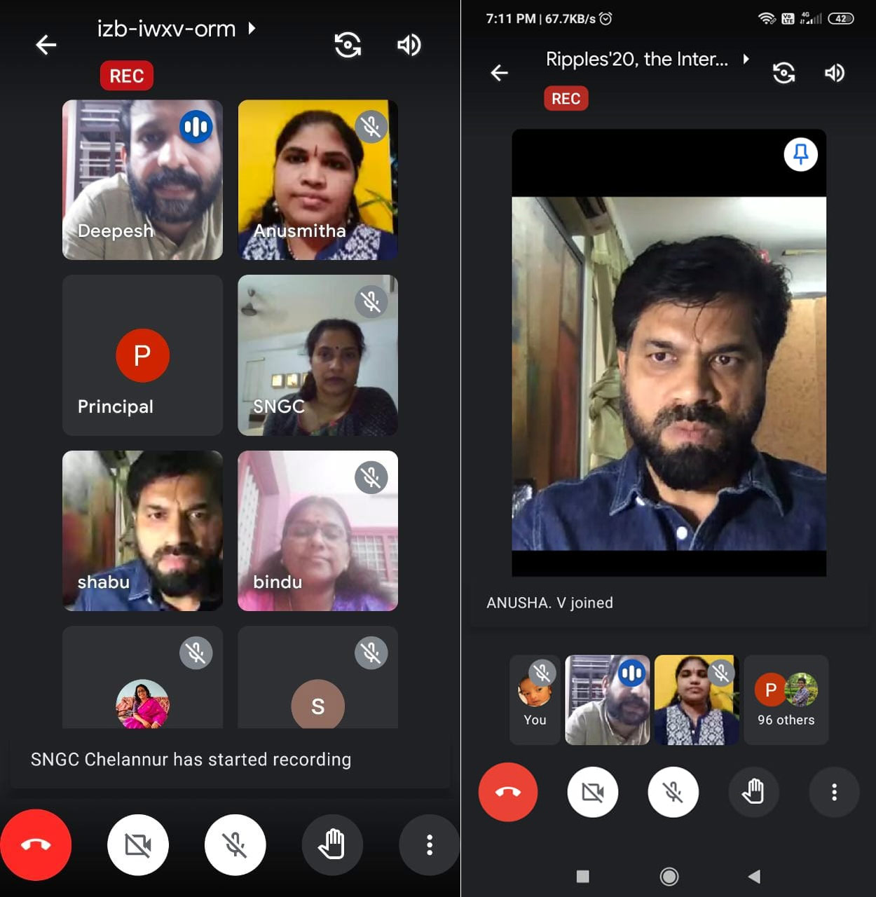
Task: View the 96 others participants tile
Action: click(x=786, y=699)
